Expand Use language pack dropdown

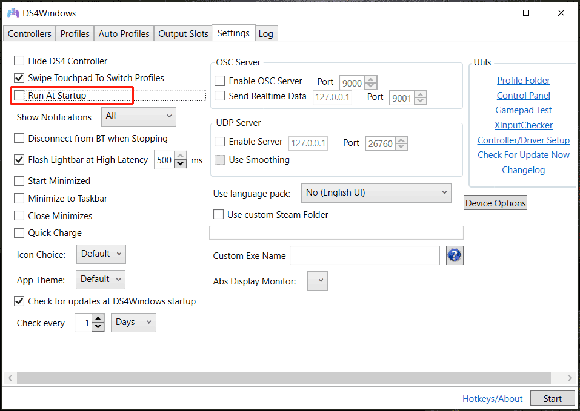(376, 192)
